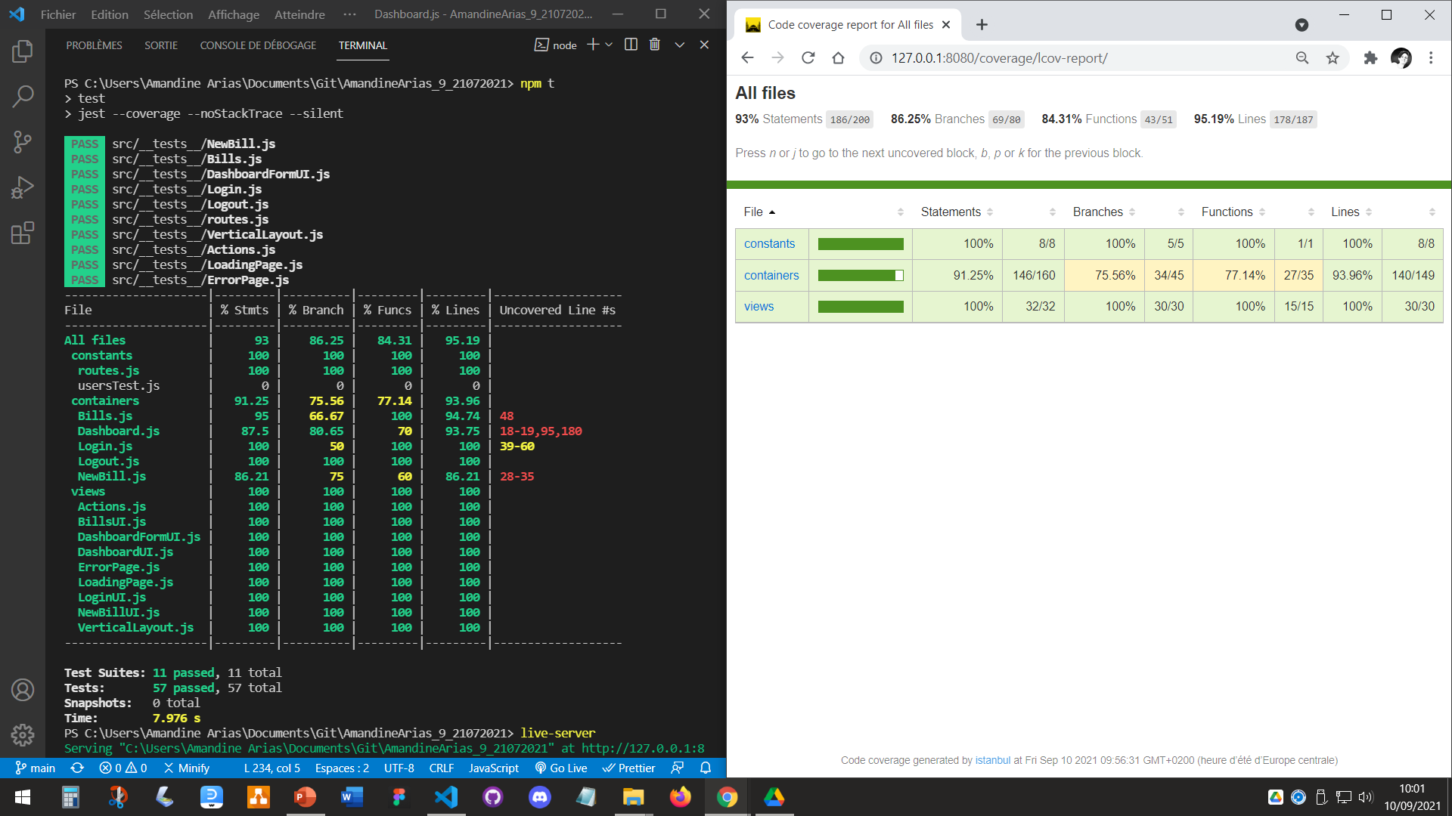Click the Chrome address bar URL
Viewport: 1452px width, 816px height.
[998, 58]
